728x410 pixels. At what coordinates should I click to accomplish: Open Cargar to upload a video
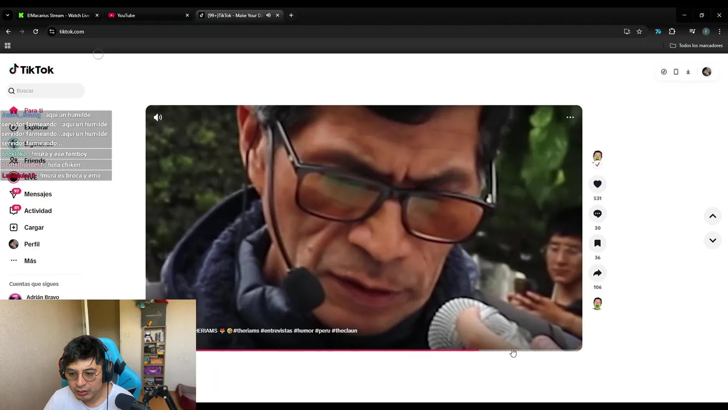(x=34, y=227)
